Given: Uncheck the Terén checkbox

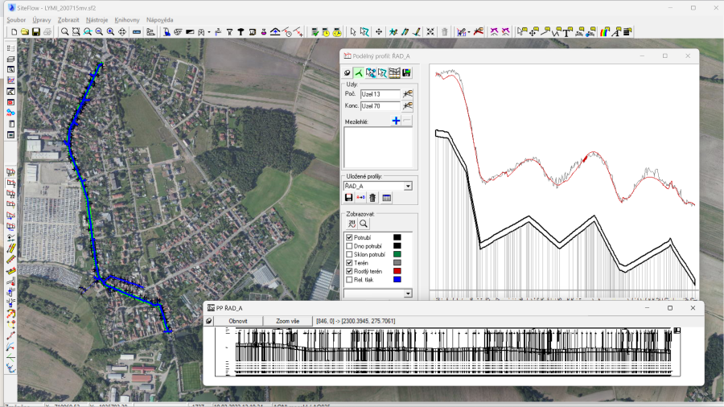Looking at the screenshot, I should (349, 263).
